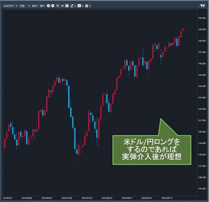
Task: Click the green callout annotation box
Action: [x=152, y=150]
